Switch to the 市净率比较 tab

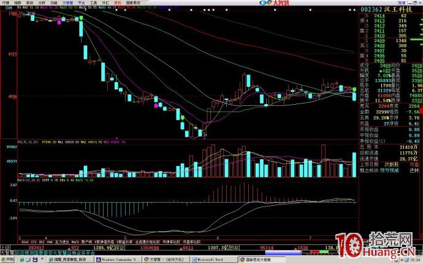coord(171,242)
